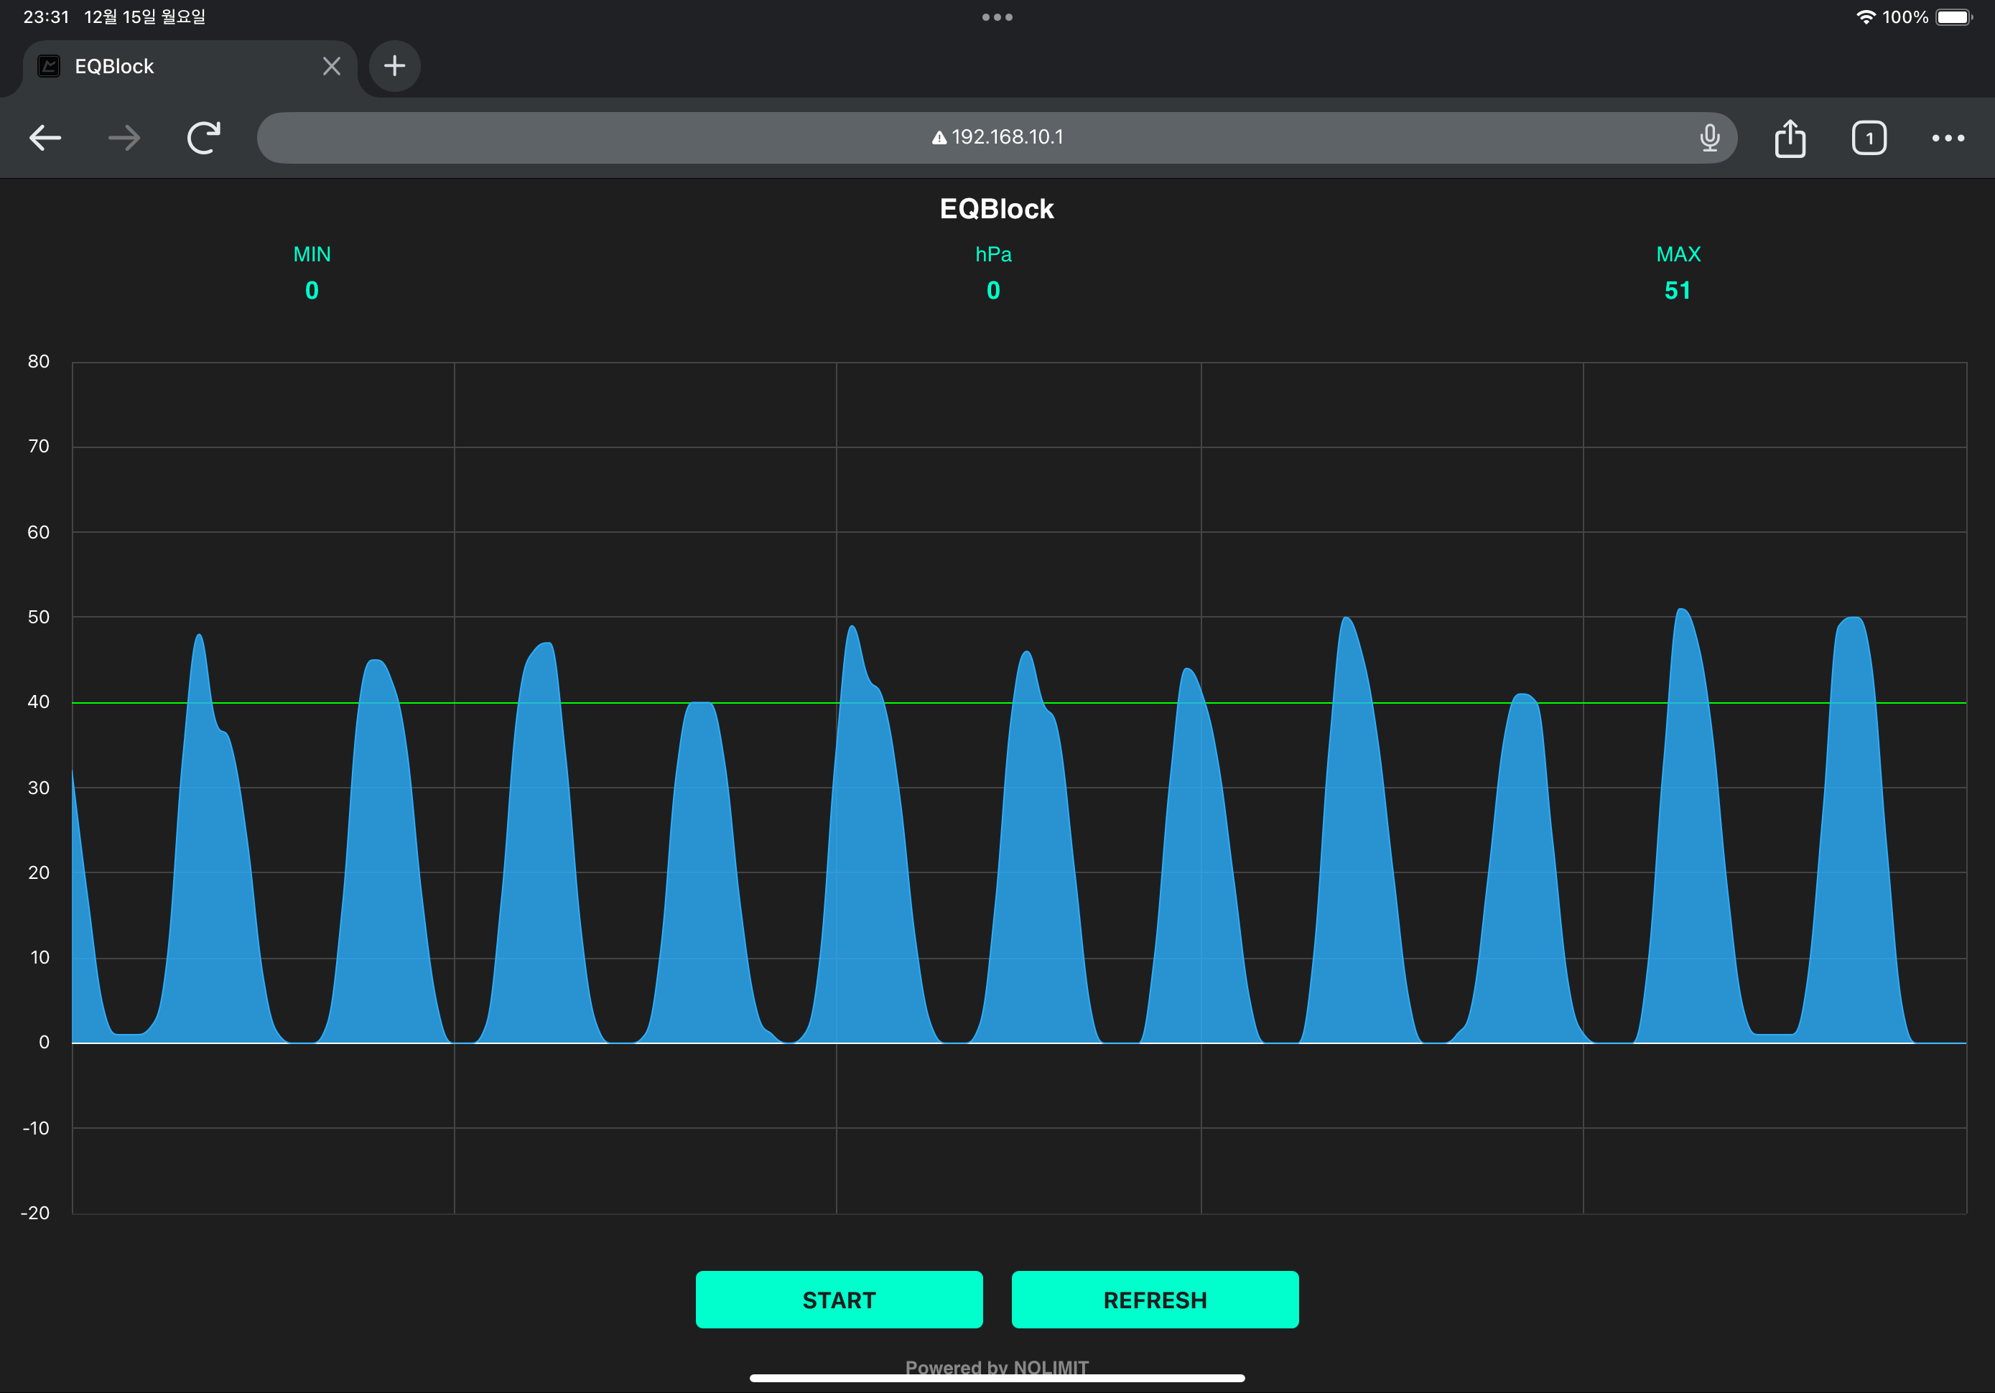Screen dimensions: 1995x1393
Task: Click the hPa current pressure reading
Action: (x=993, y=290)
